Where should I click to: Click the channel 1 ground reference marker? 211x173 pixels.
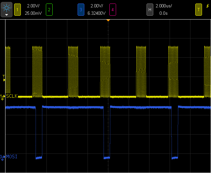click(x=3, y=96)
